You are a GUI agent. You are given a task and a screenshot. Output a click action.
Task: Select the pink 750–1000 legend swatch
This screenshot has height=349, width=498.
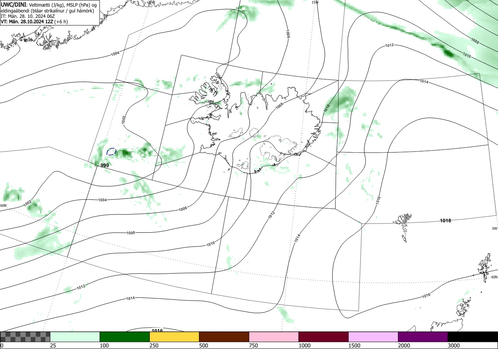[274, 337]
